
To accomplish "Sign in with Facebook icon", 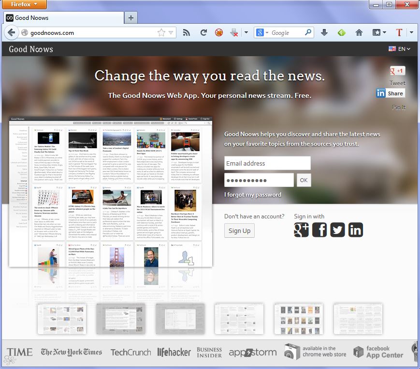I will [x=319, y=230].
